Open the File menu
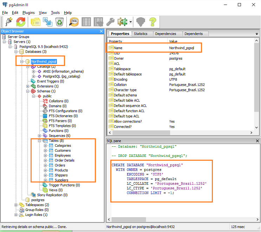Viewport: 261px width, 232px height. click(x=5, y=13)
